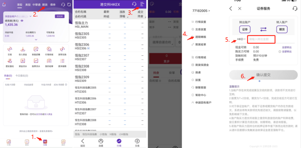This screenshot has height=148, width=301.
Task: Swap accounts with the transfer arrows icon
Action: [x=263, y=30]
